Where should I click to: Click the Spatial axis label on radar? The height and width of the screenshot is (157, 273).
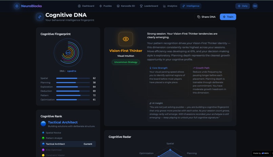coord(170,143)
